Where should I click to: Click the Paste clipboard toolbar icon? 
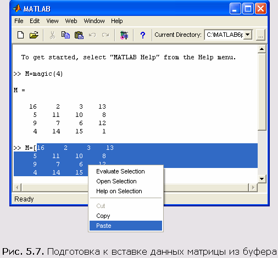(x=79, y=35)
